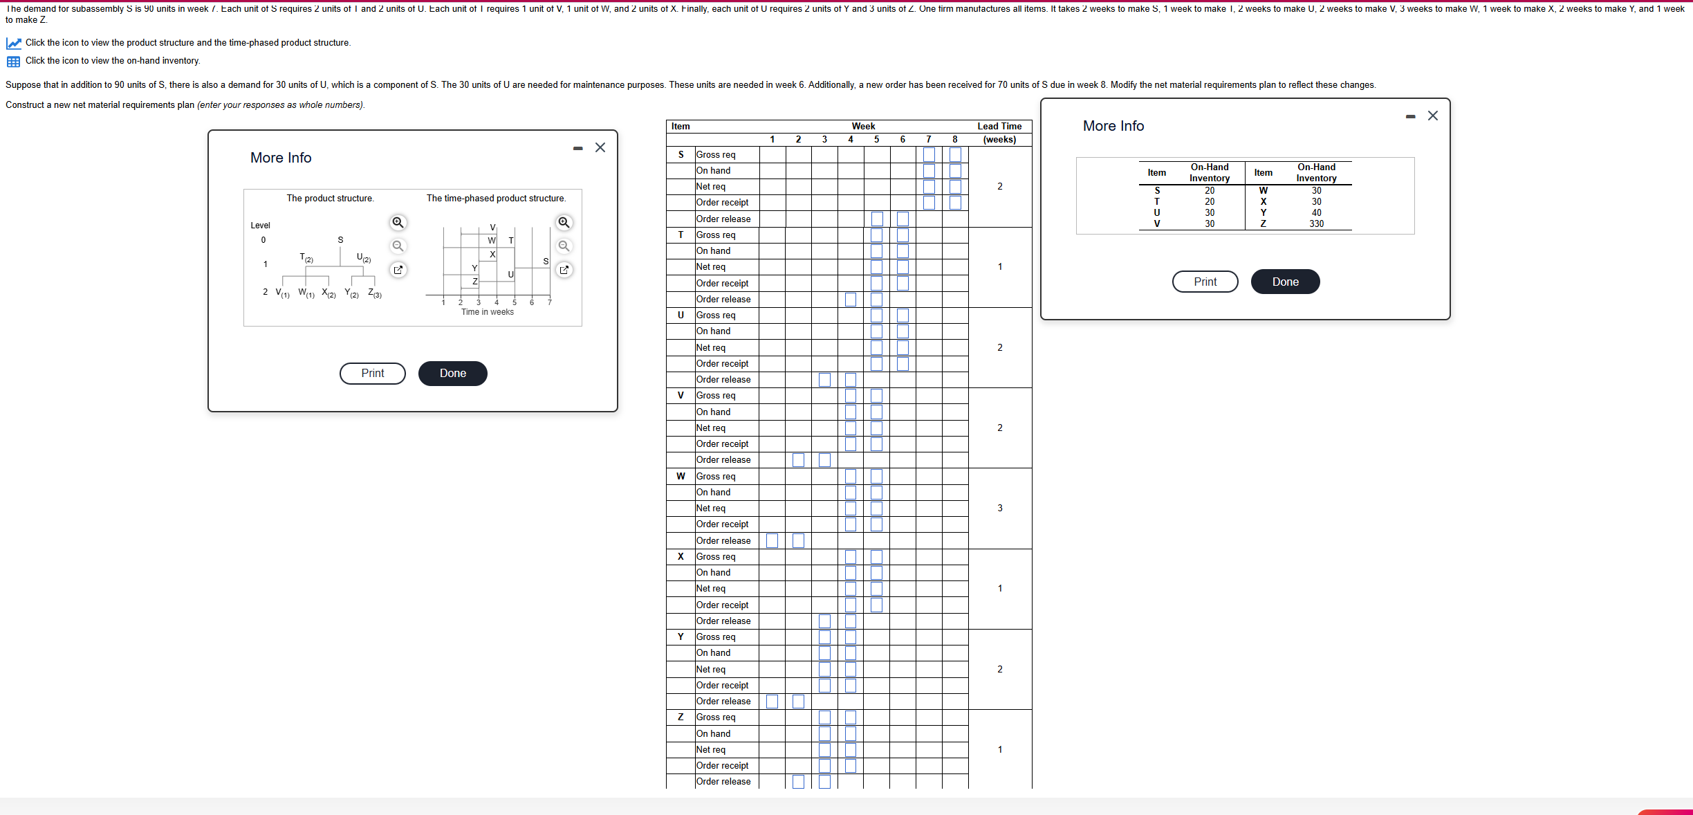Image resolution: width=1693 pixels, height=815 pixels.
Task: Click the Net req input cell for S in week 8
Action: point(954,186)
